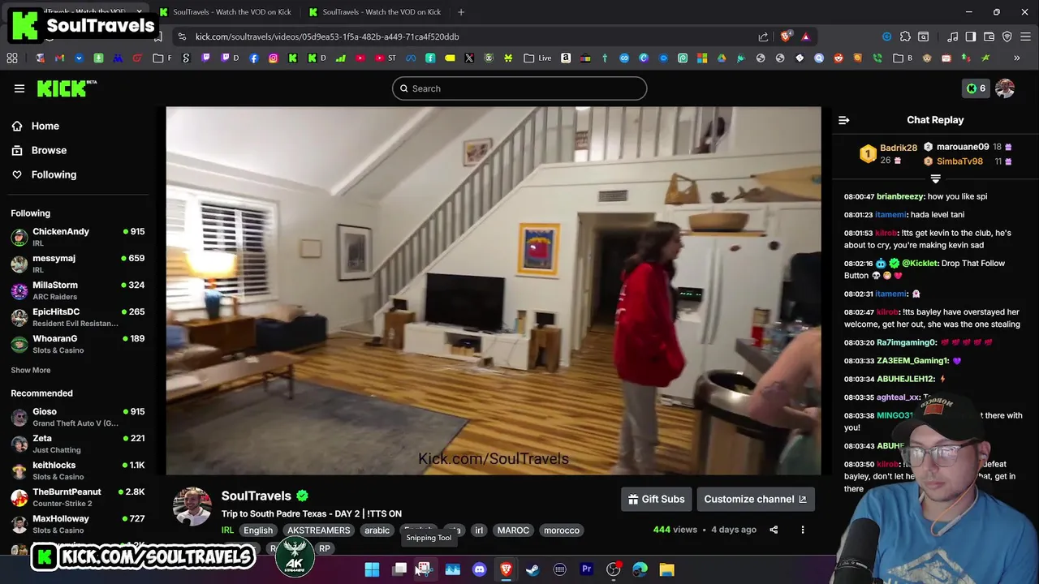This screenshot has width=1039, height=584.
Task: Collapse the Chat Replay panel
Action: (844, 120)
